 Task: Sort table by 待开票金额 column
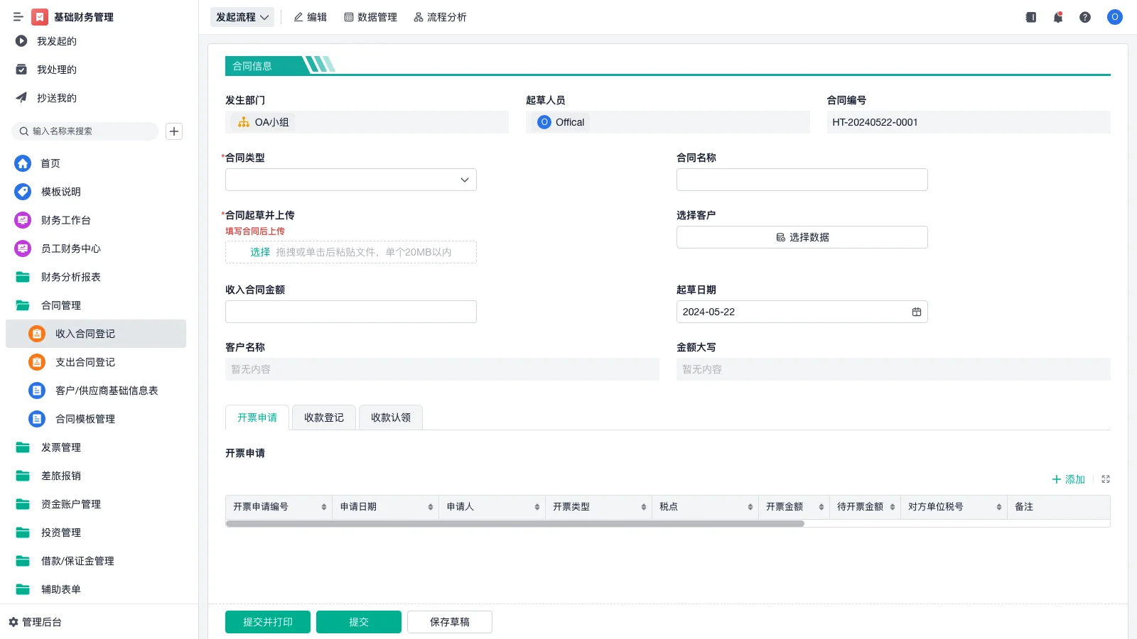pos(893,507)
